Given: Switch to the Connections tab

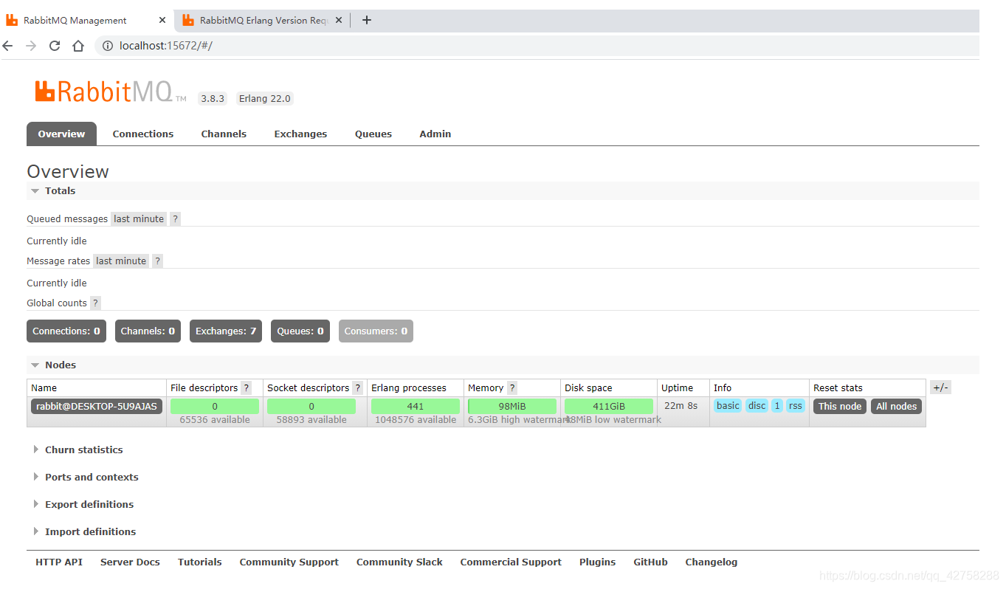Looking at the screenshot, I should point(143,134).
